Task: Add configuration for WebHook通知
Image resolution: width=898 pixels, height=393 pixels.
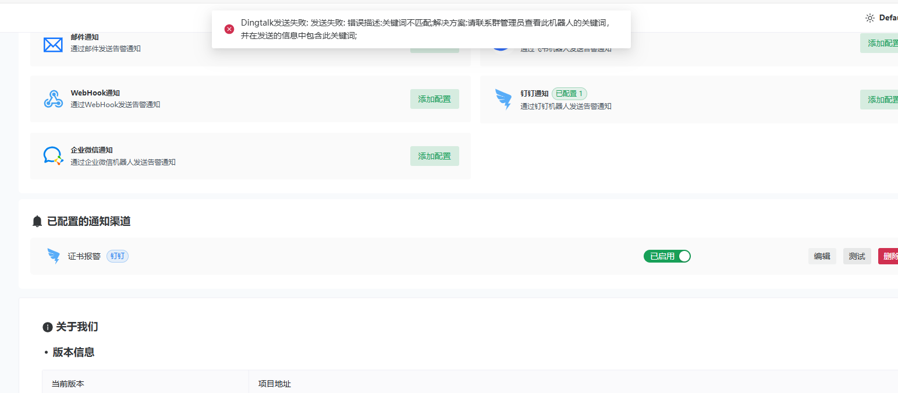Action: [435, 99]
